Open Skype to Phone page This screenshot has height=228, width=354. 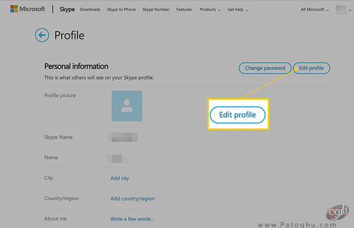(121, 9)
